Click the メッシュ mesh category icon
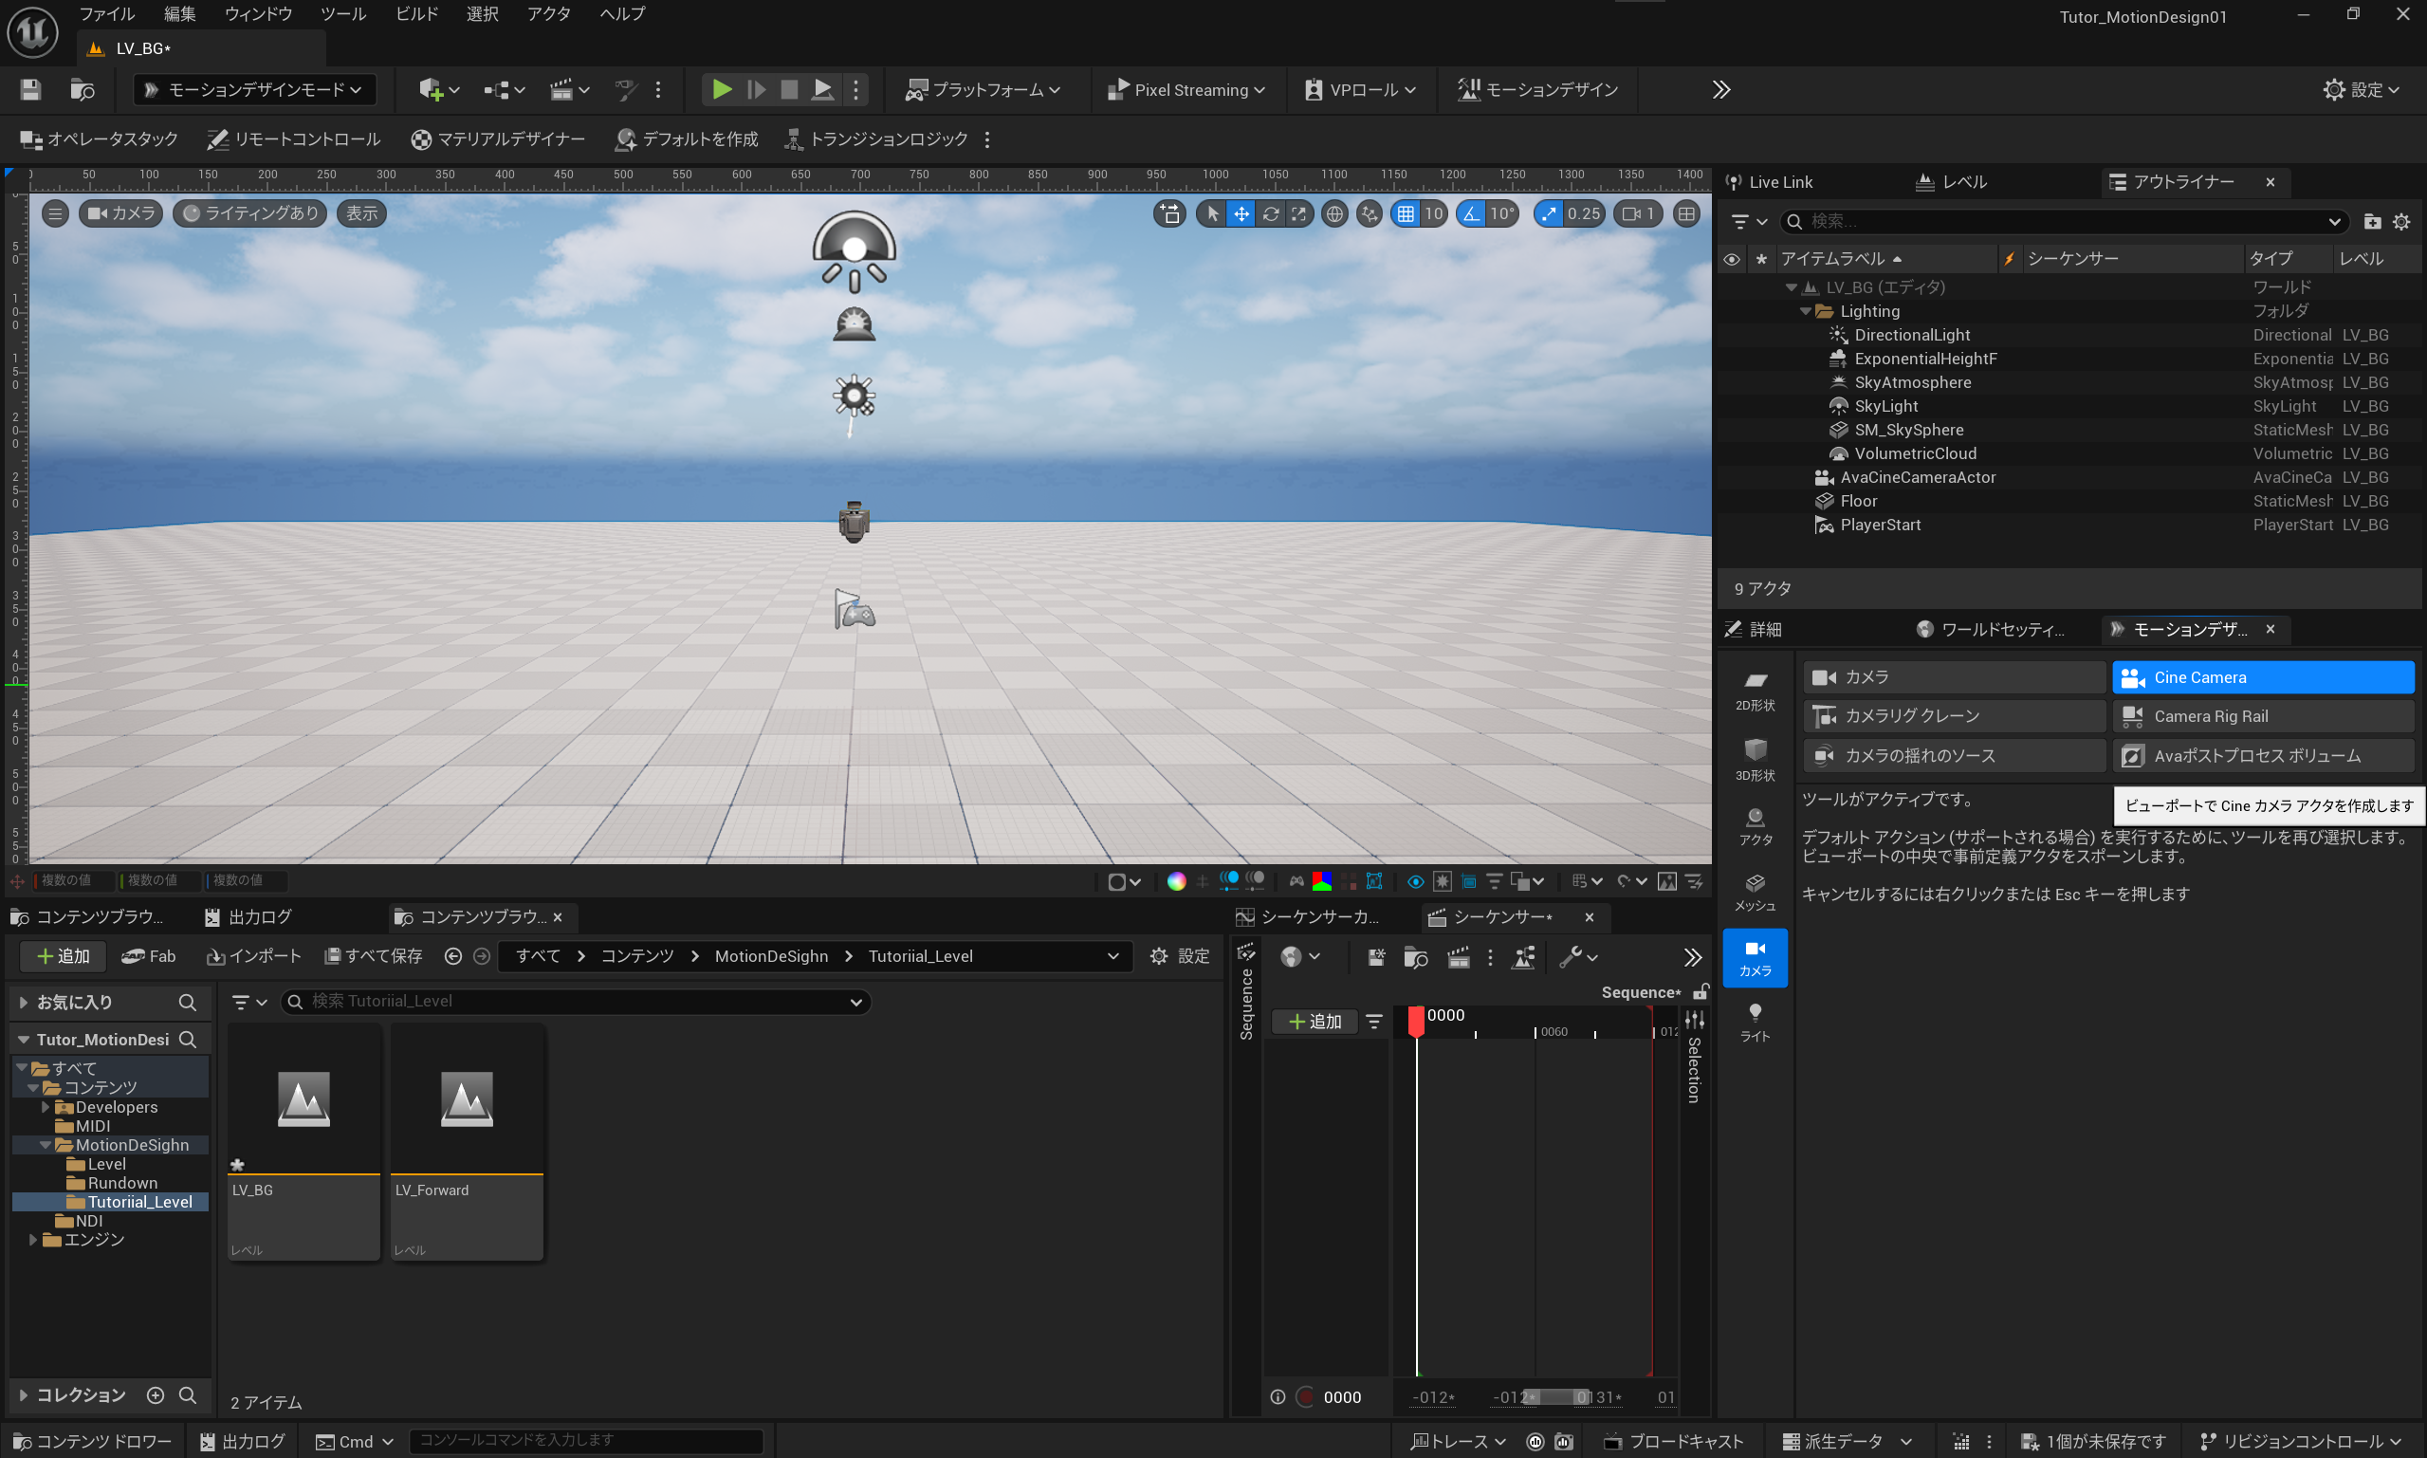This screenshot has width=2427, height=1458. click(1755, 890)
